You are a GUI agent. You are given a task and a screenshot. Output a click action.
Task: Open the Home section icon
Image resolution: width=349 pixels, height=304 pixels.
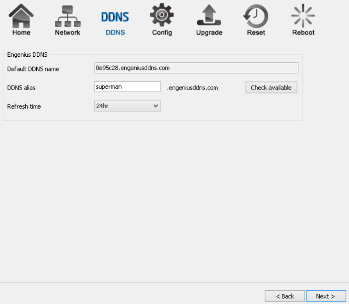click(x=21, y=16)
